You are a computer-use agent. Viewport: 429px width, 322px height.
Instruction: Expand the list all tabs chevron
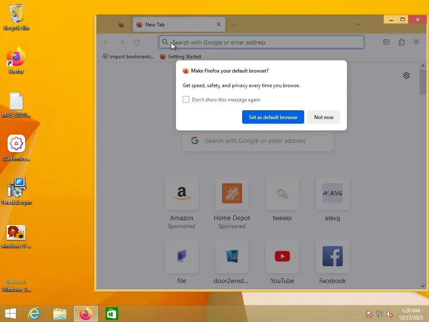click(359, 24)
